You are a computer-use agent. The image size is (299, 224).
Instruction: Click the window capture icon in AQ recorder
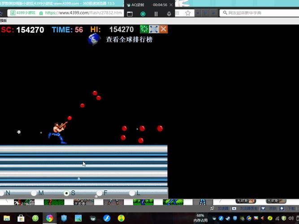[x=130, y=14]
